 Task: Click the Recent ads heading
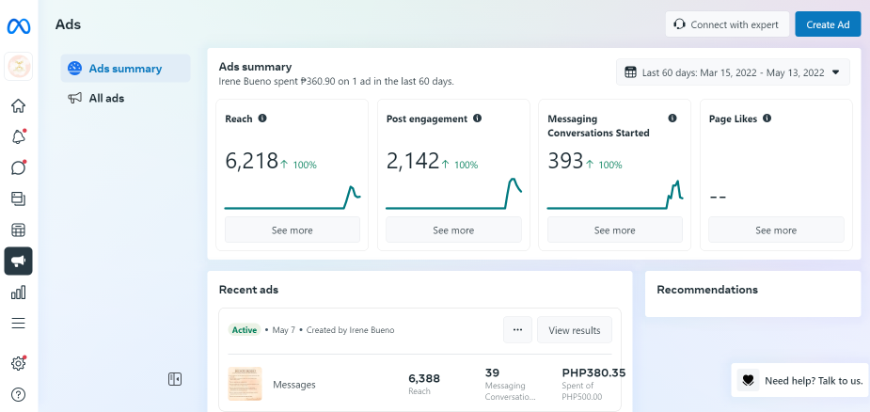(248, 290)
